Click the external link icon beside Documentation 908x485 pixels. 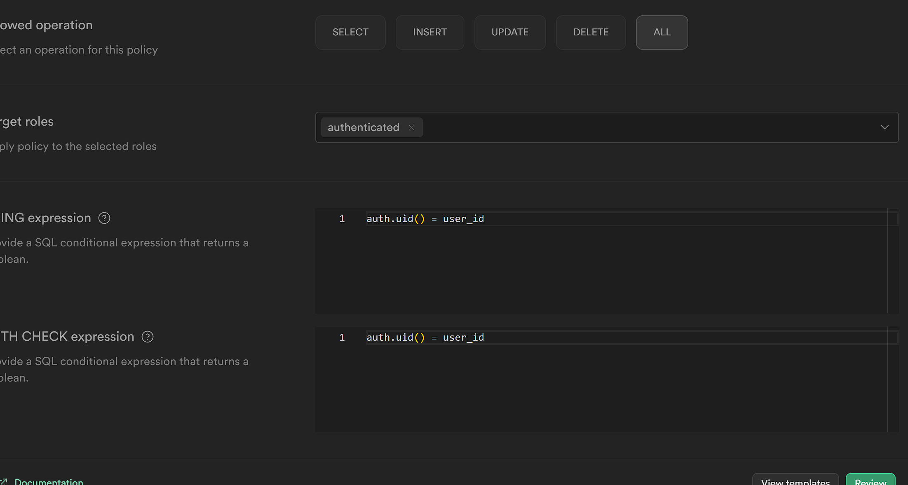pos(4,481)
